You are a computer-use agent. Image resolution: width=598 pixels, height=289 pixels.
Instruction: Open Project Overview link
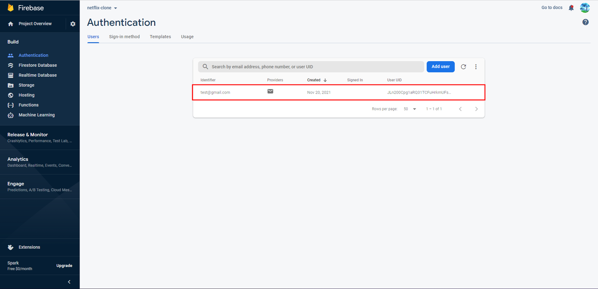tap(35, 24)
